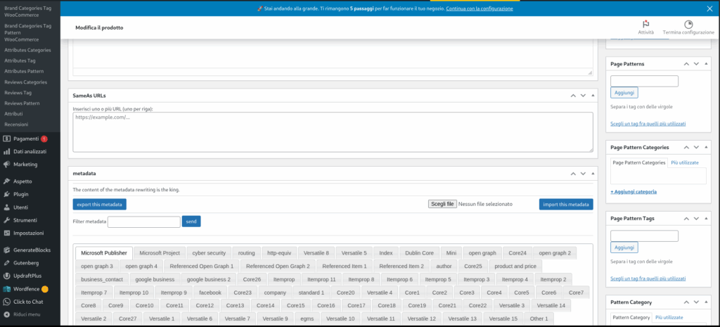Move metadata panel up
Image resolution: width=720 pixels, height=327 pixels.
tap(573, 174)
